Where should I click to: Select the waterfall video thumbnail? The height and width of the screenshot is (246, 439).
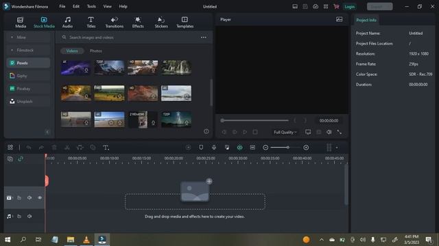pos(176,68)
